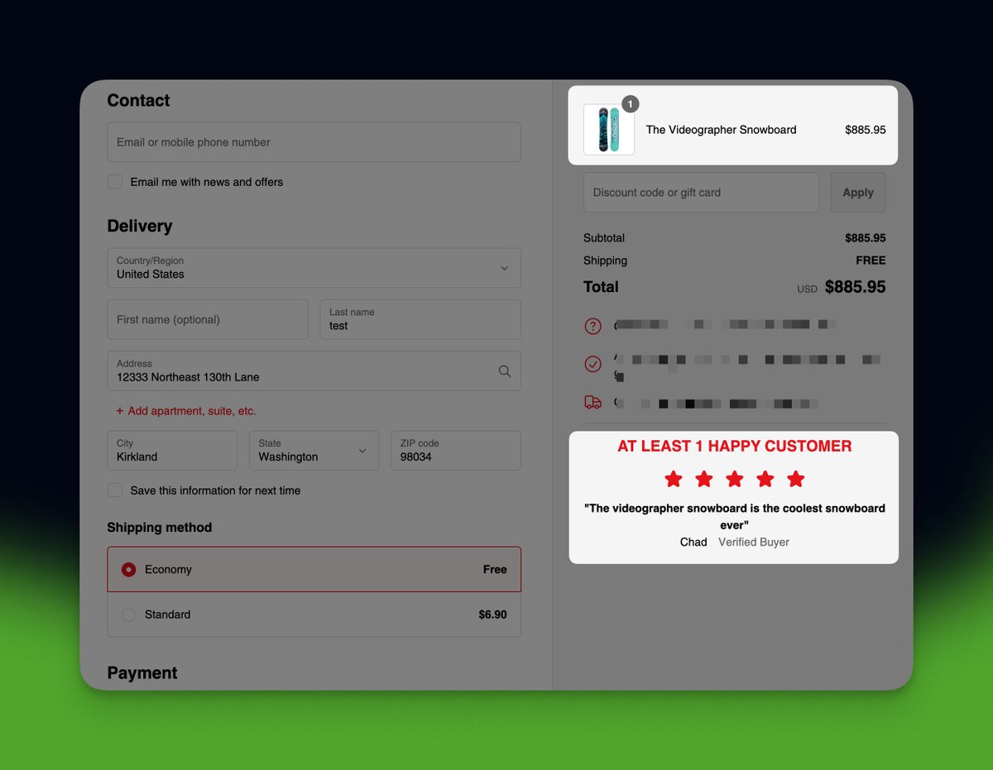993x770 pixels.
Task: Check Save this information for next time
Action: pyautogui.click(x=115, y=490)
